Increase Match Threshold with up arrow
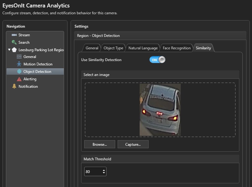 pyautogui.click(x=104, y=170)
